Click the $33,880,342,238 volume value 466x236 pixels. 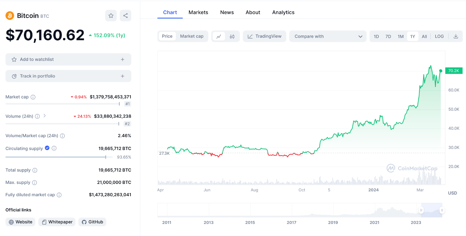pyautogui.click(x=112, y=116)
